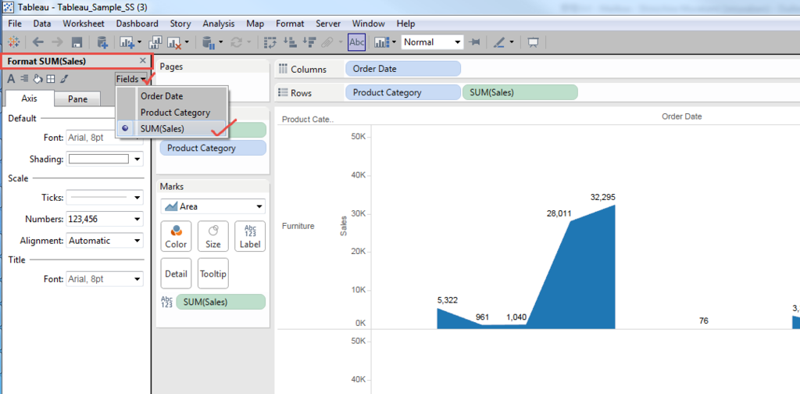Select the Format Borders grid icon
The width and height of the screenshot is (800, 394).
[50, 79]
